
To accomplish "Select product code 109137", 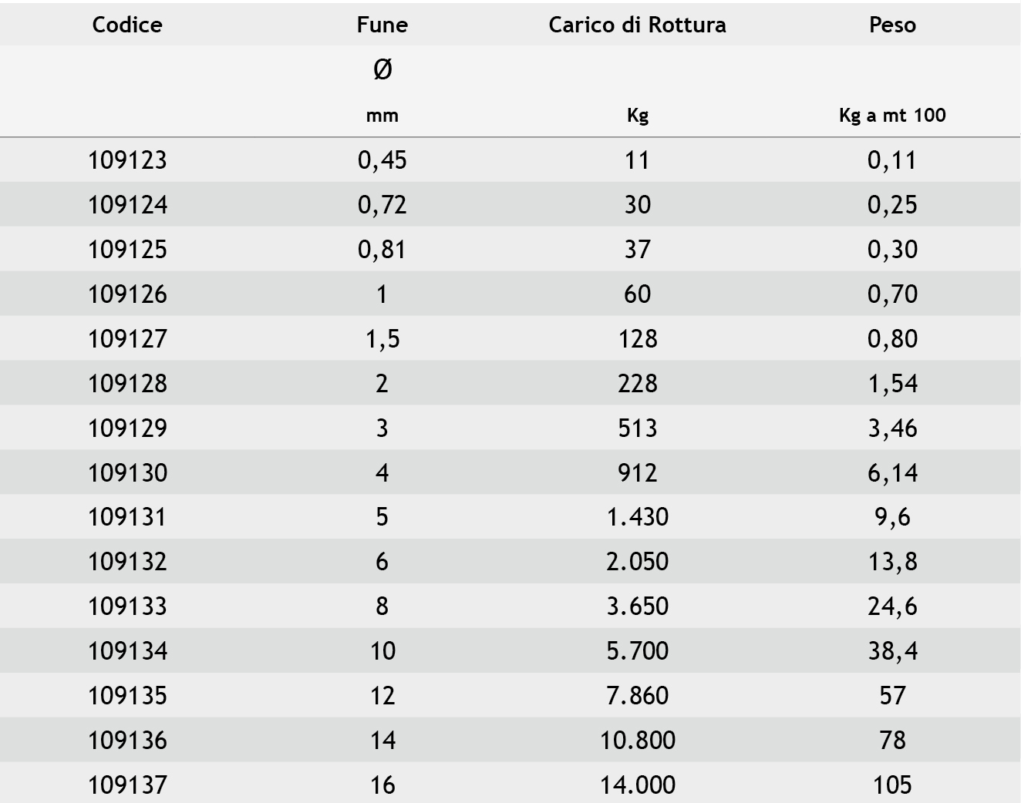I will coord(127,785).
